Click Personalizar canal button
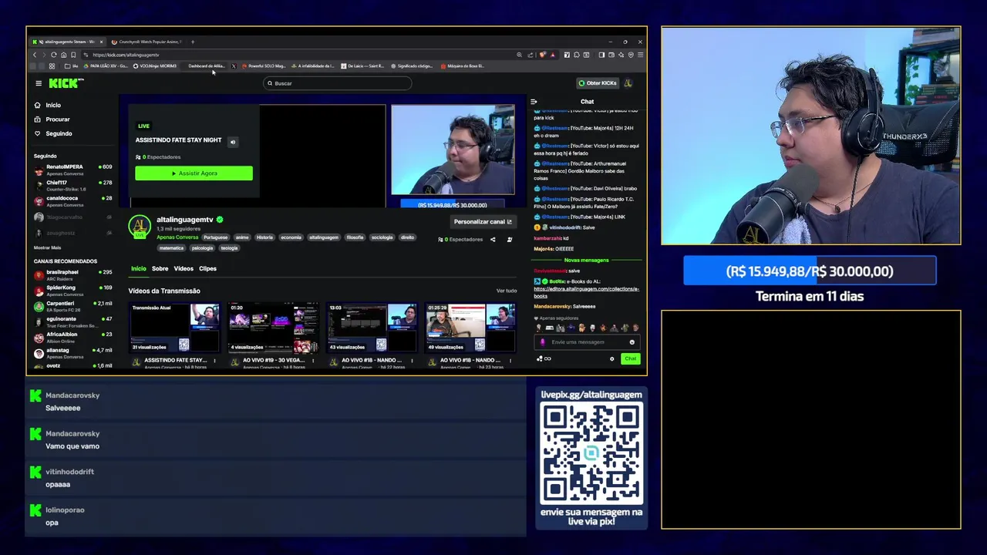The height and width of the screenshot is (555, 987). tap(483, 222)
